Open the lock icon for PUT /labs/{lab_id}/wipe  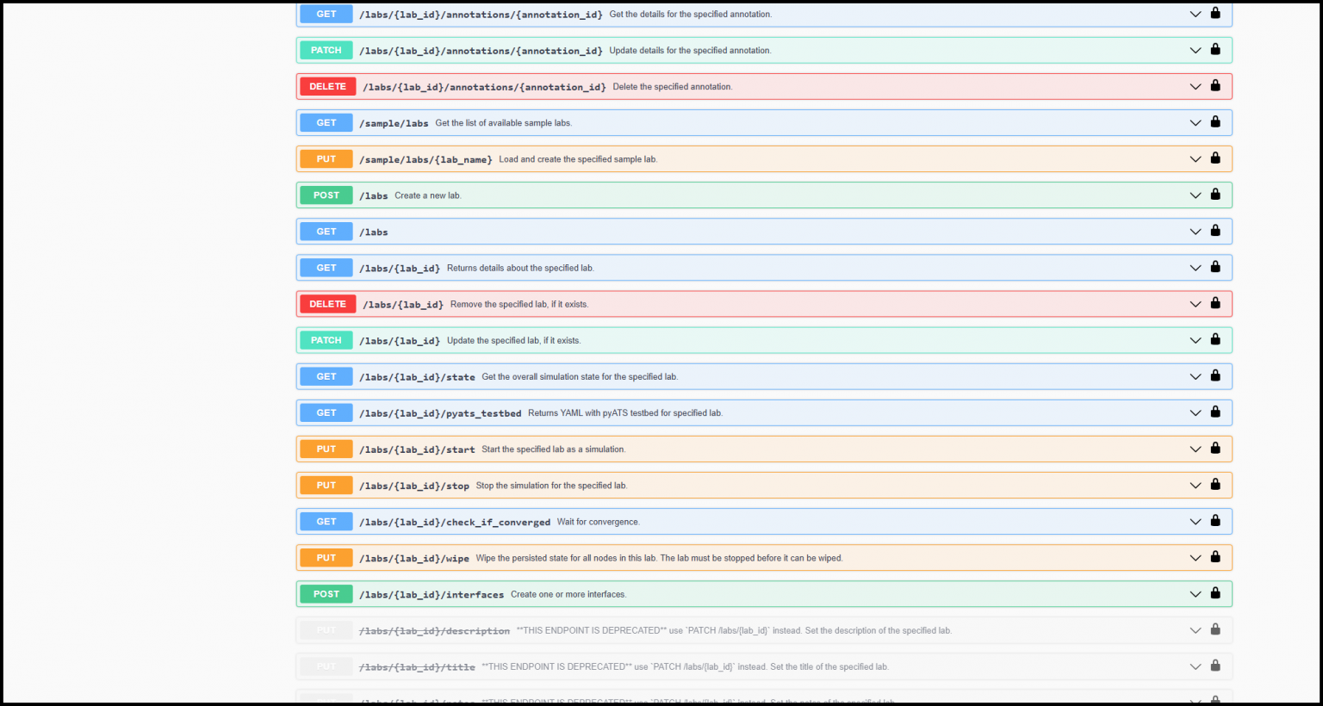(1215, 557)
